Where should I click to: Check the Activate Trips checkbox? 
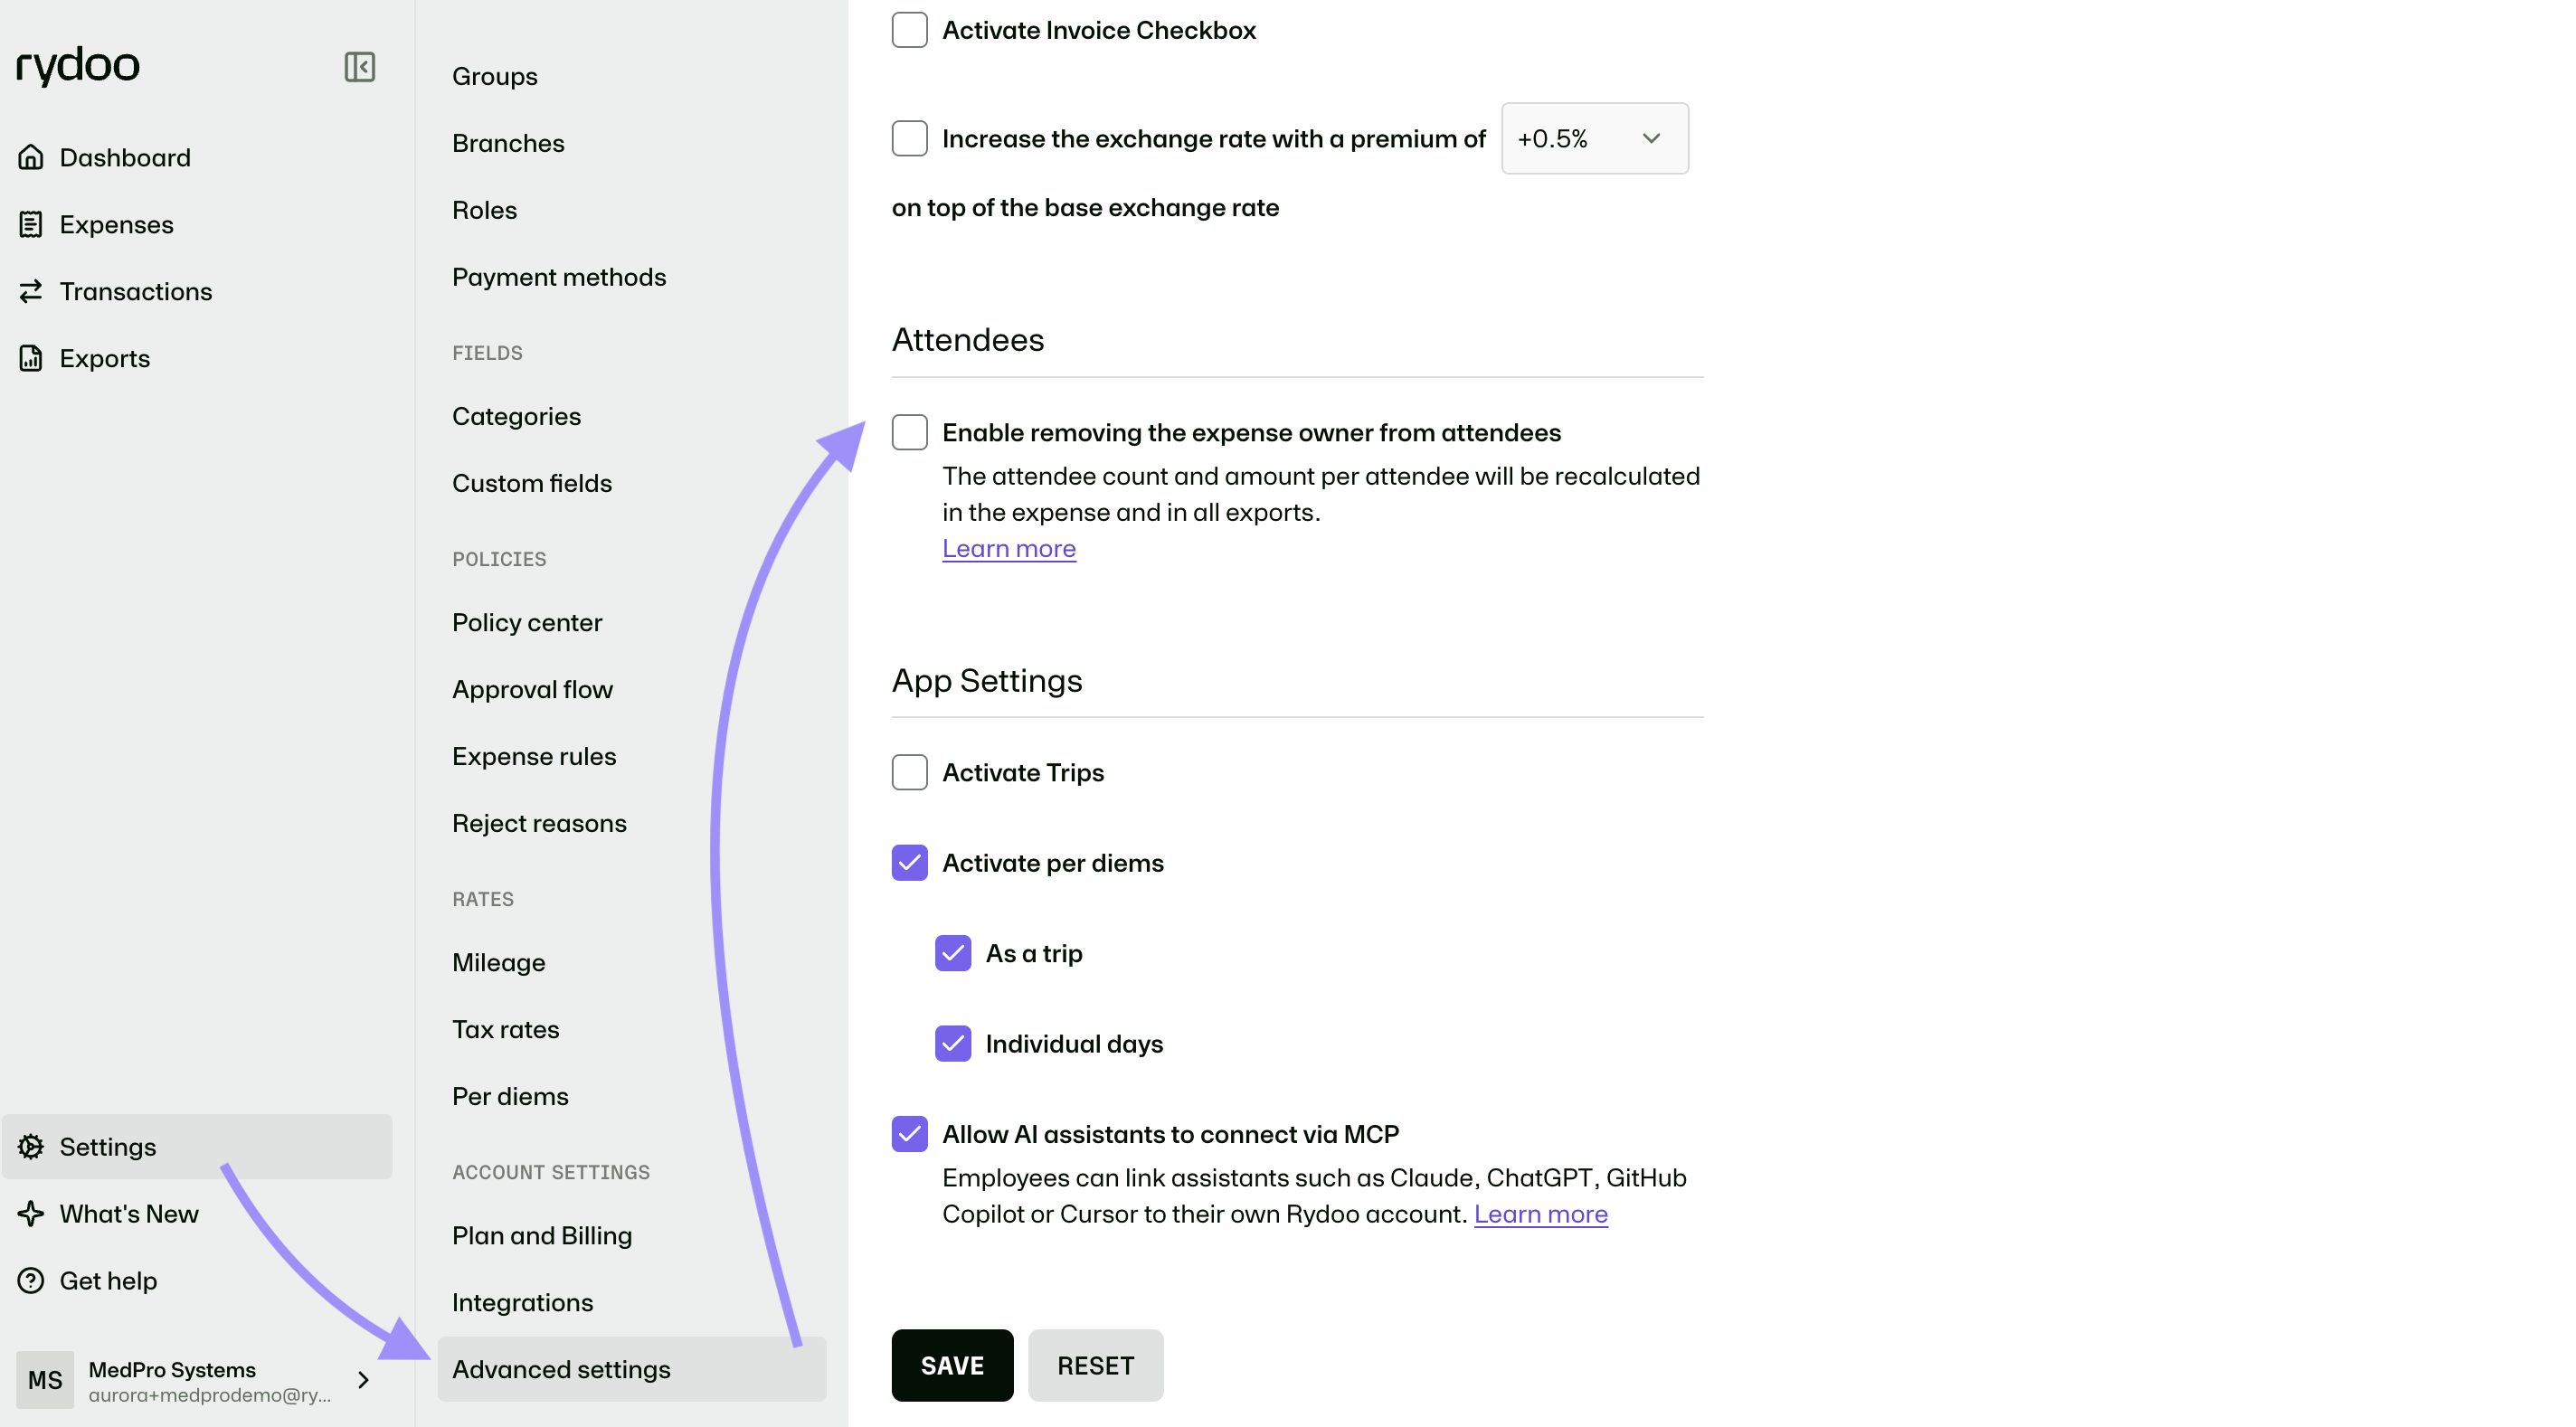[x=909, y=772]
